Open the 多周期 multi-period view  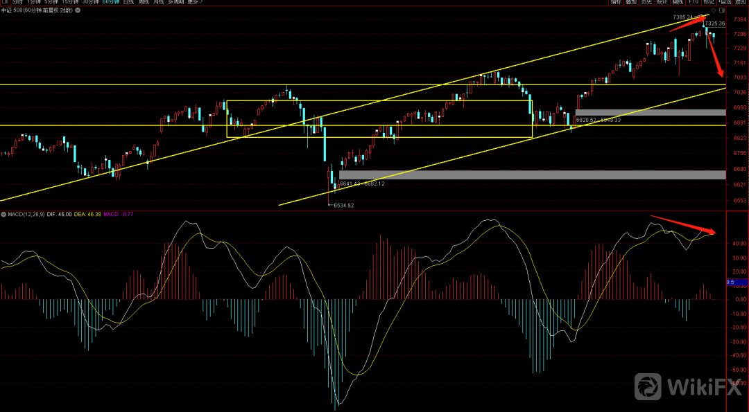point(174,2)
